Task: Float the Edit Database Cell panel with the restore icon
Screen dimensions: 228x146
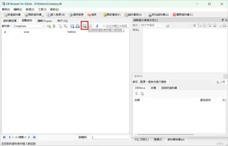Action: click(x=223, y=20)
